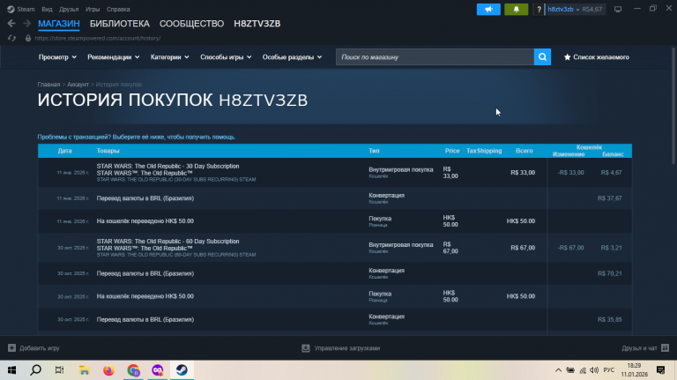Show hidden system tray icons
Viewport: 677px width, 380px height.
tap(558, 370)
